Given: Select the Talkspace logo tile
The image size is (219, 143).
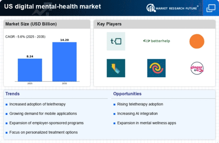Looking at the screenshot, I should [116, 41].
